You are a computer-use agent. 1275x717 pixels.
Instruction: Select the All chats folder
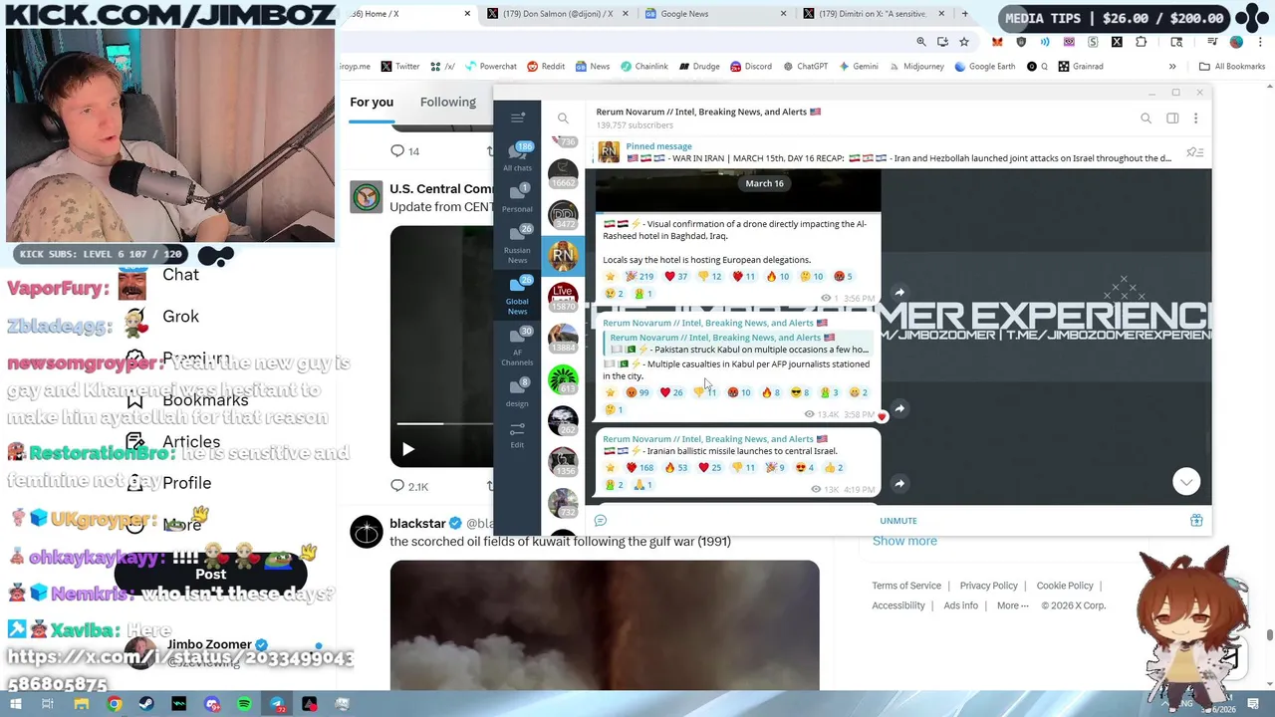(x=517, y=155)
